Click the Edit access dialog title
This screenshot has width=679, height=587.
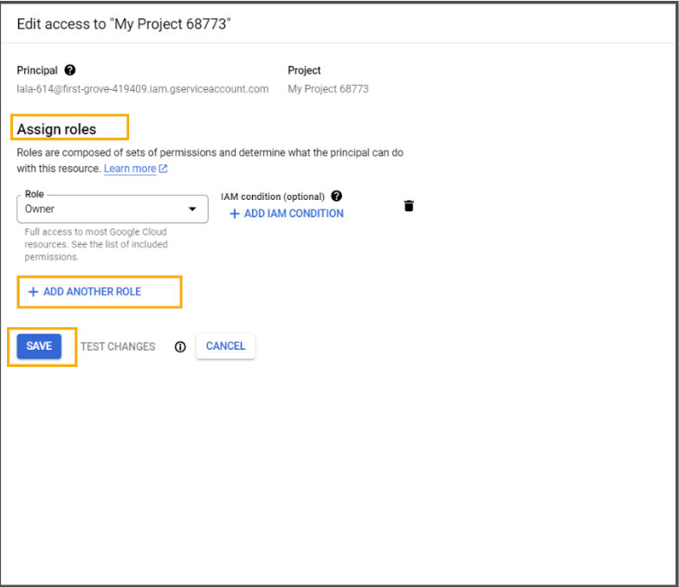pos(124,24)
